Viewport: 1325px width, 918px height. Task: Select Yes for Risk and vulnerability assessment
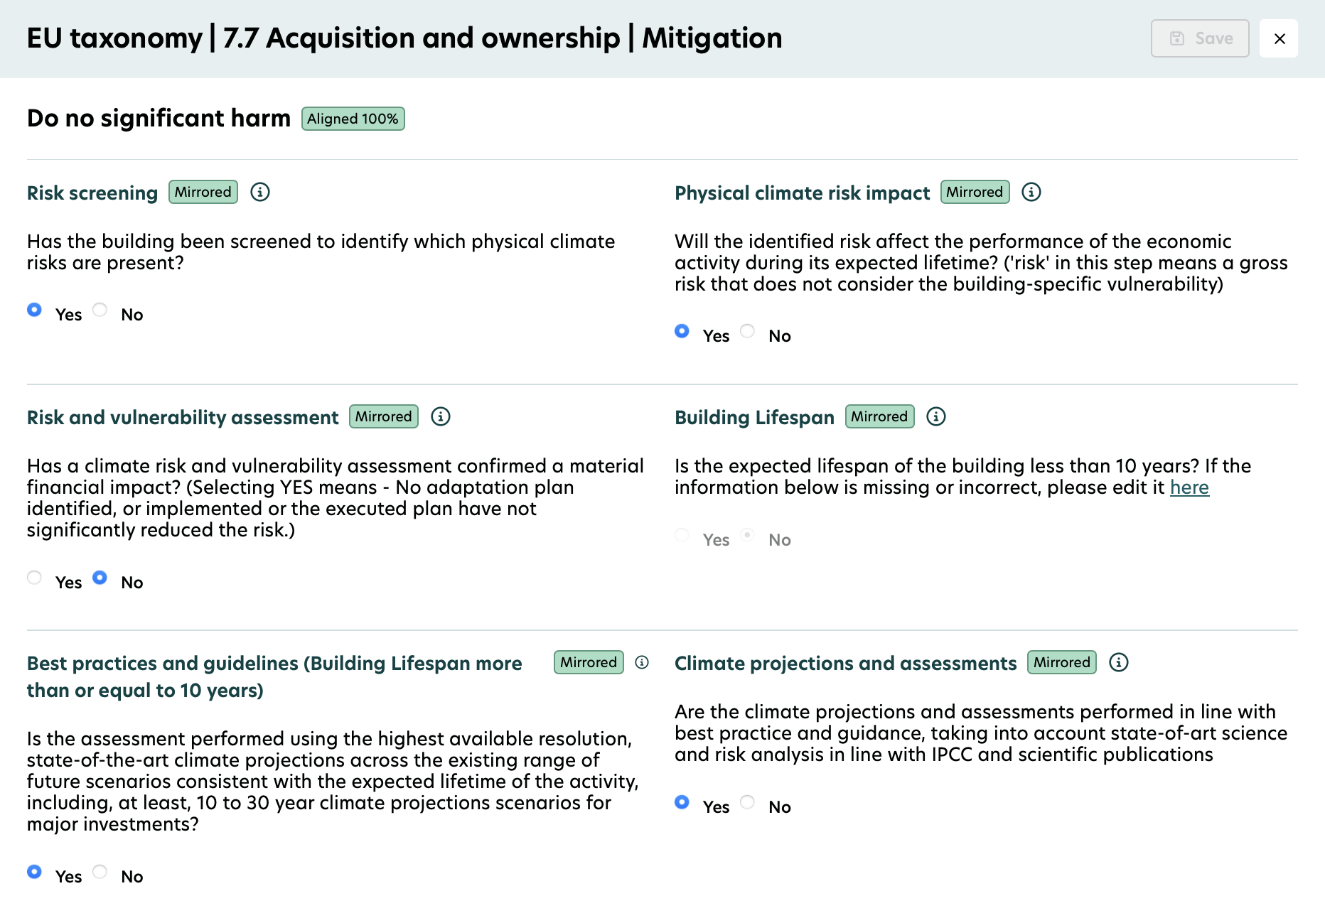34,578
